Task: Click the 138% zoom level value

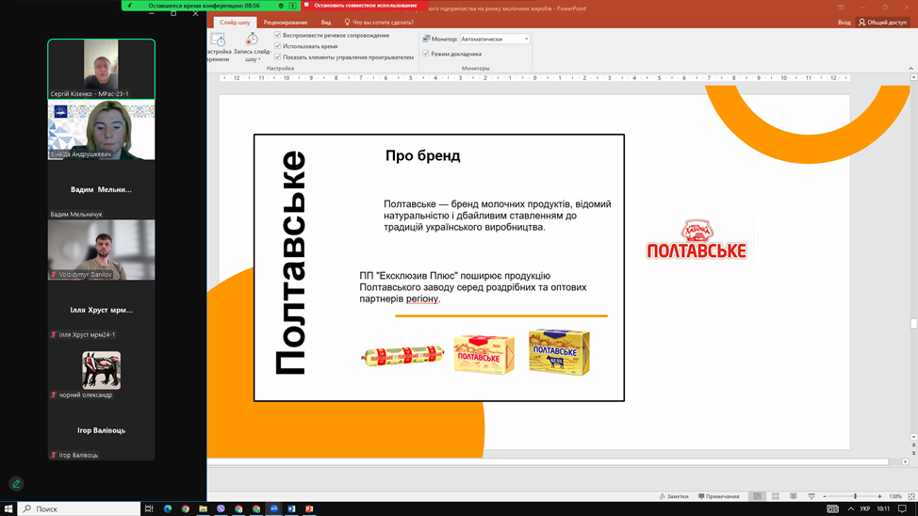Action: pyautogui.click(x=895, y=496)
